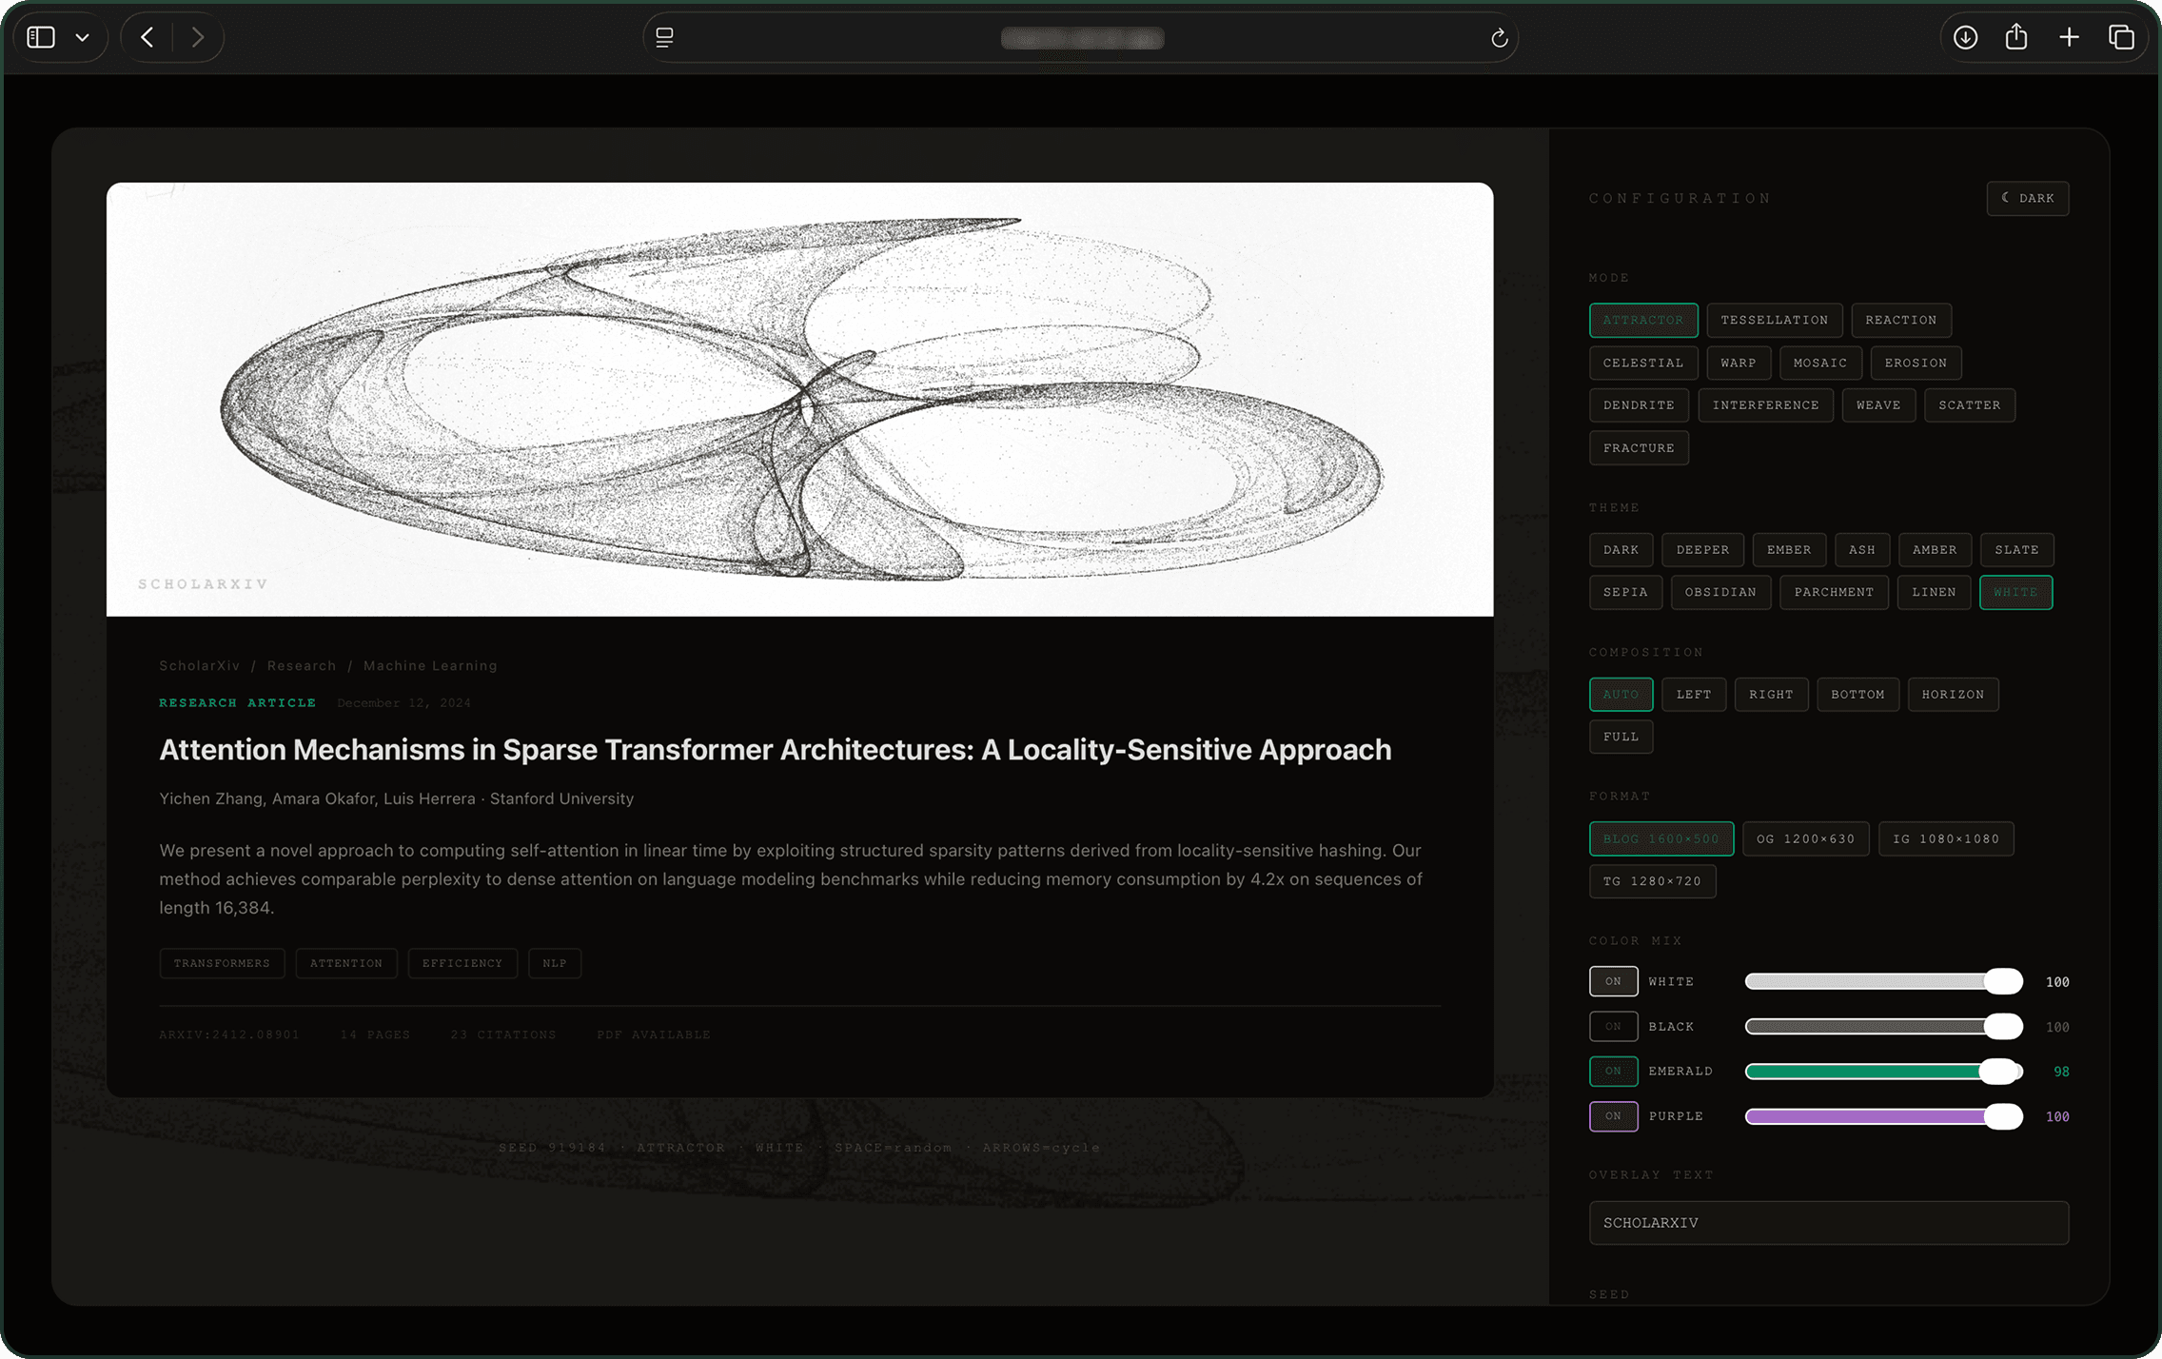This screenshot has width=2162, height=1359.
Task: Toggle the WHITE color ON switch
Action: pos(1613,982)
